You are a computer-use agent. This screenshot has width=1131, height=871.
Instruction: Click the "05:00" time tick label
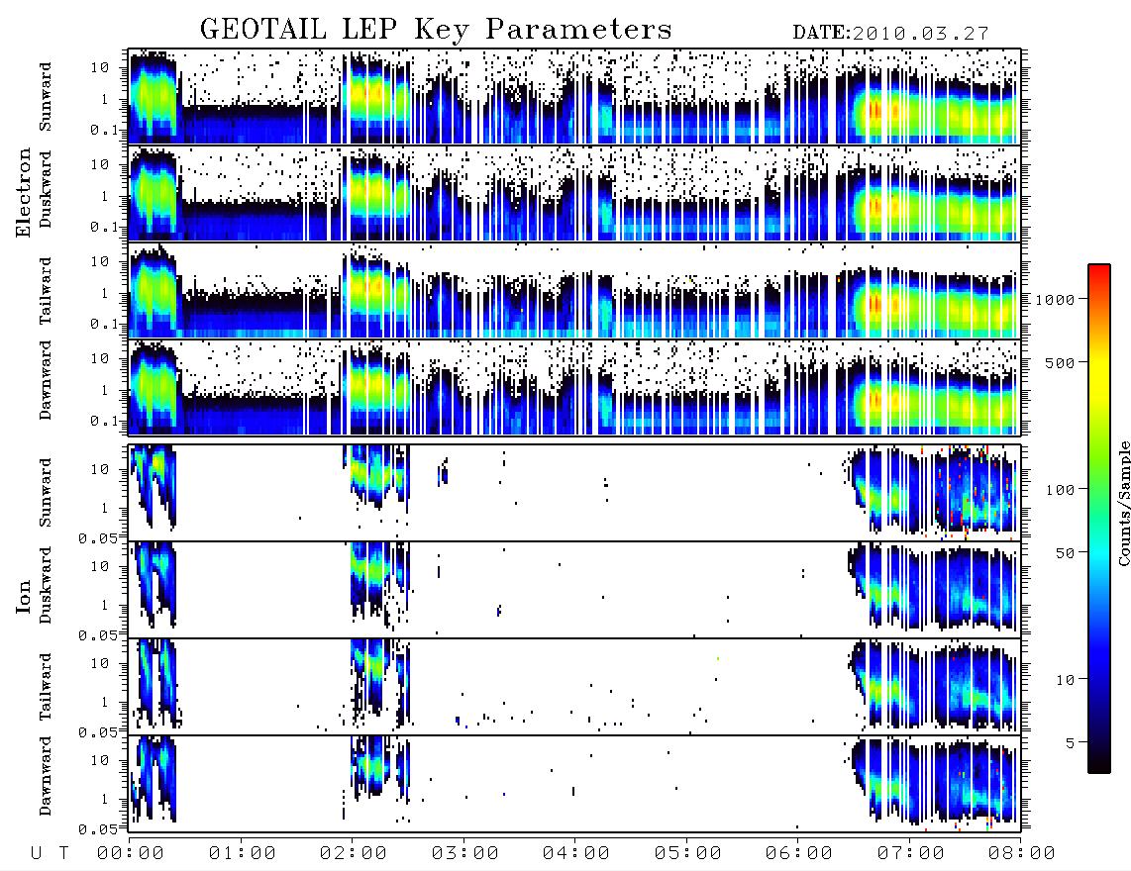(x=688, y=853)
